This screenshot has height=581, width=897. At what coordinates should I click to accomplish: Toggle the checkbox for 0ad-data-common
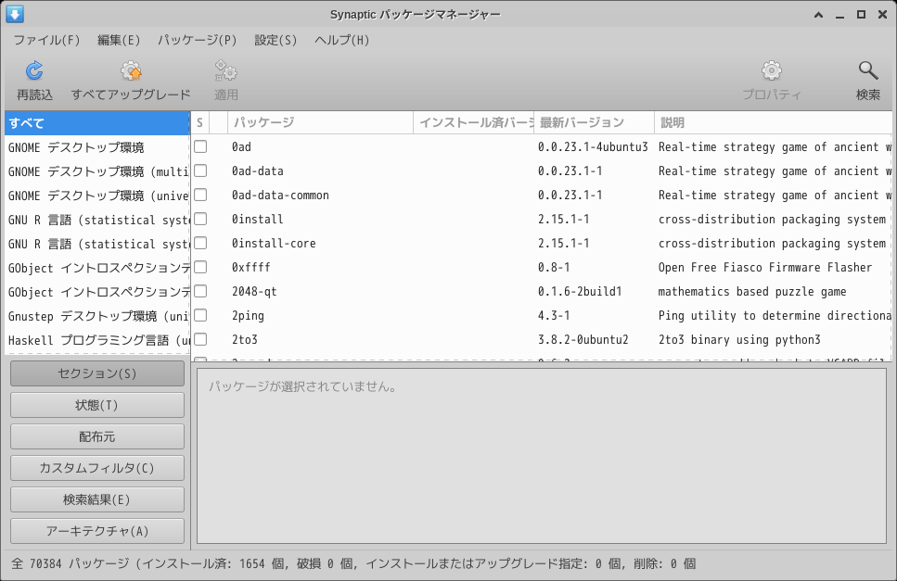click(200, 195)
